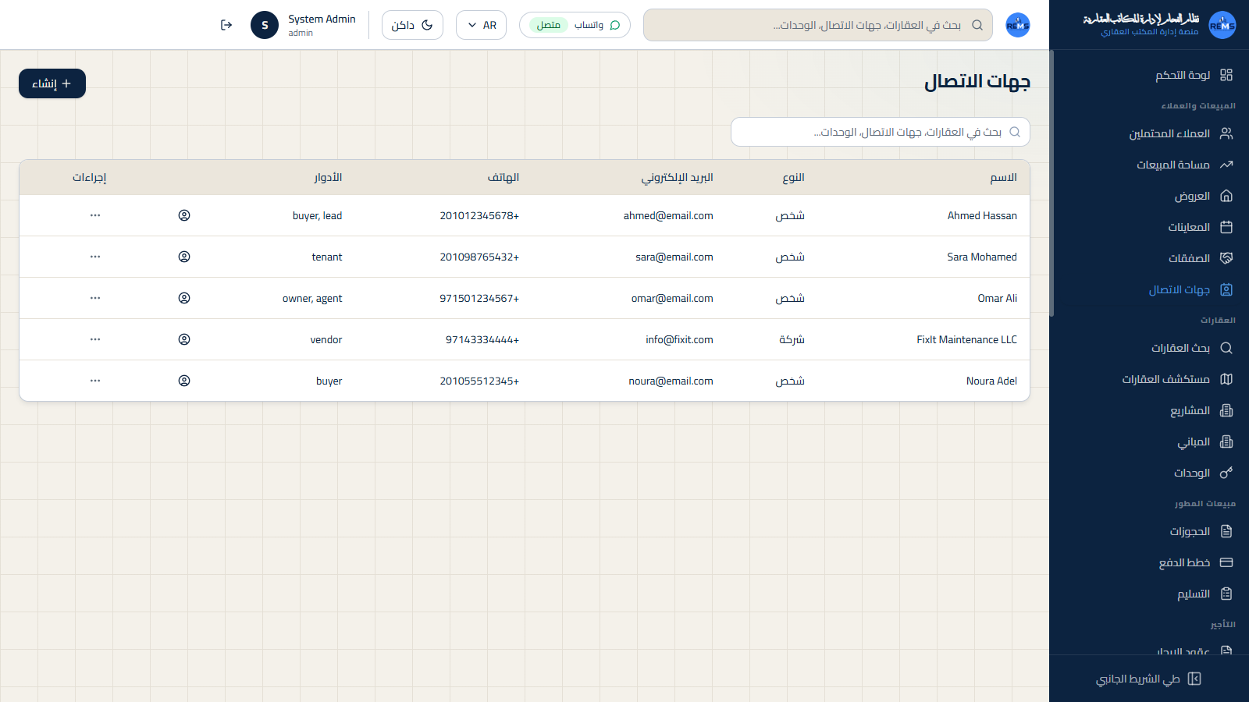Focus the contacts page search field

(x=881, y=132)
